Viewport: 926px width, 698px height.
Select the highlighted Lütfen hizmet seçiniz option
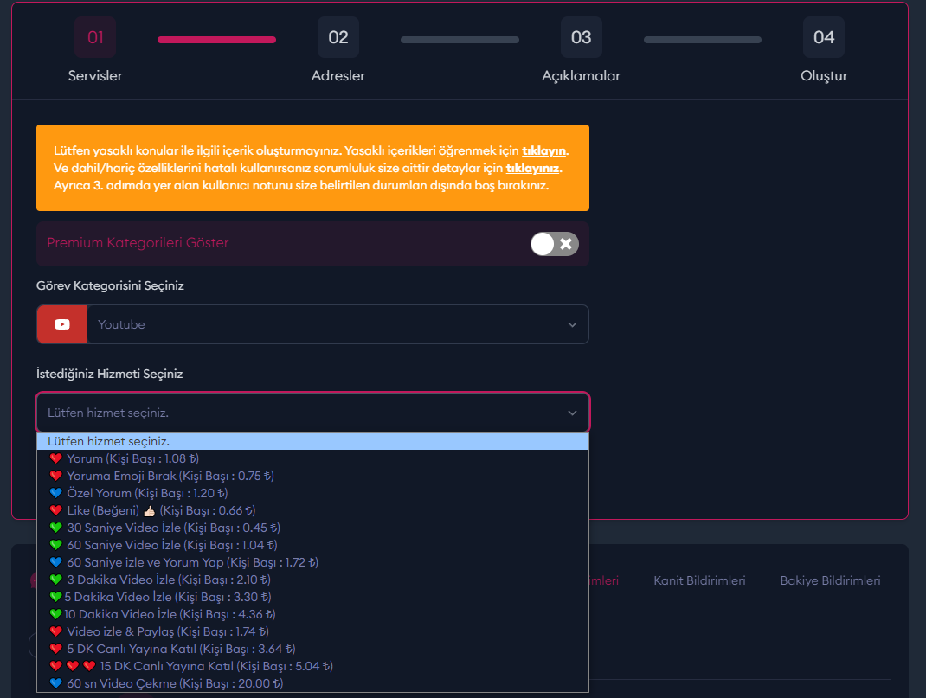coord(312,441)
